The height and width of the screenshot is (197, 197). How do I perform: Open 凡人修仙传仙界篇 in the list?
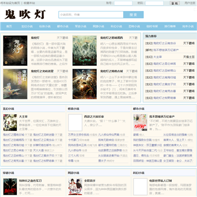109,135
